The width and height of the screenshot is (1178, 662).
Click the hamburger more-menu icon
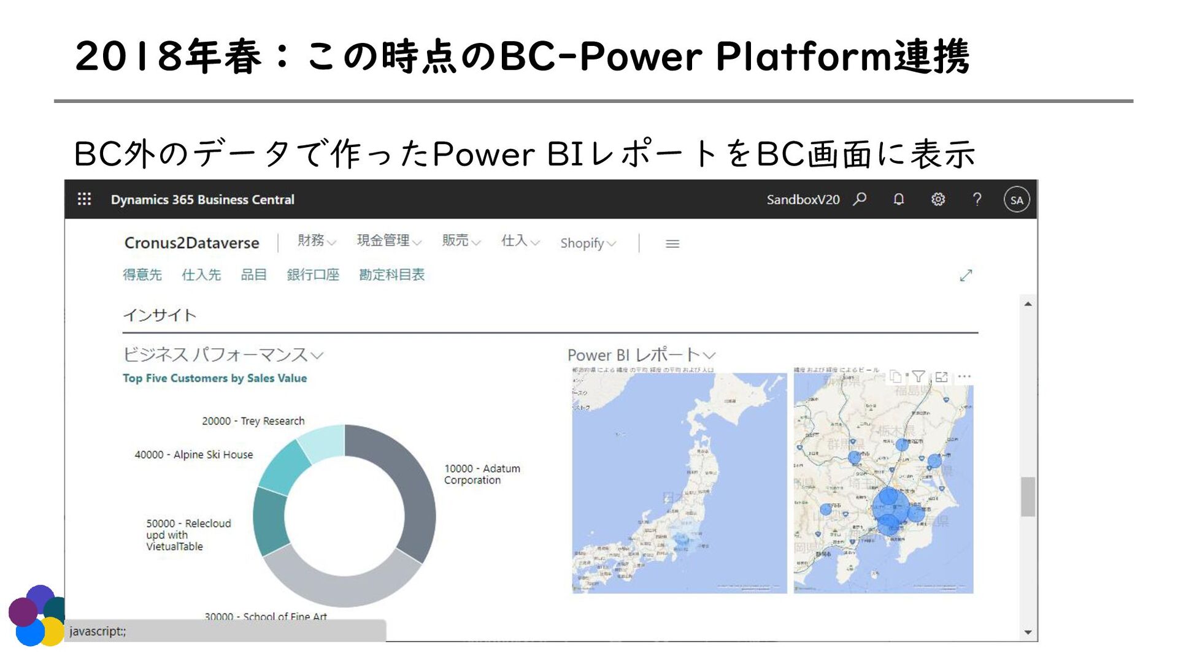click(672, 244)
